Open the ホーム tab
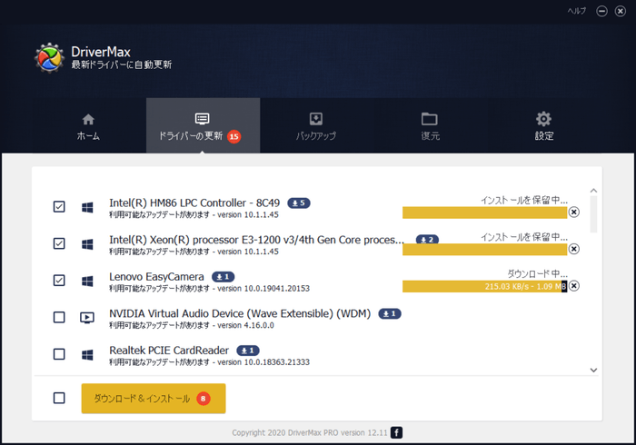636x445 pixels. click(88, 127)
